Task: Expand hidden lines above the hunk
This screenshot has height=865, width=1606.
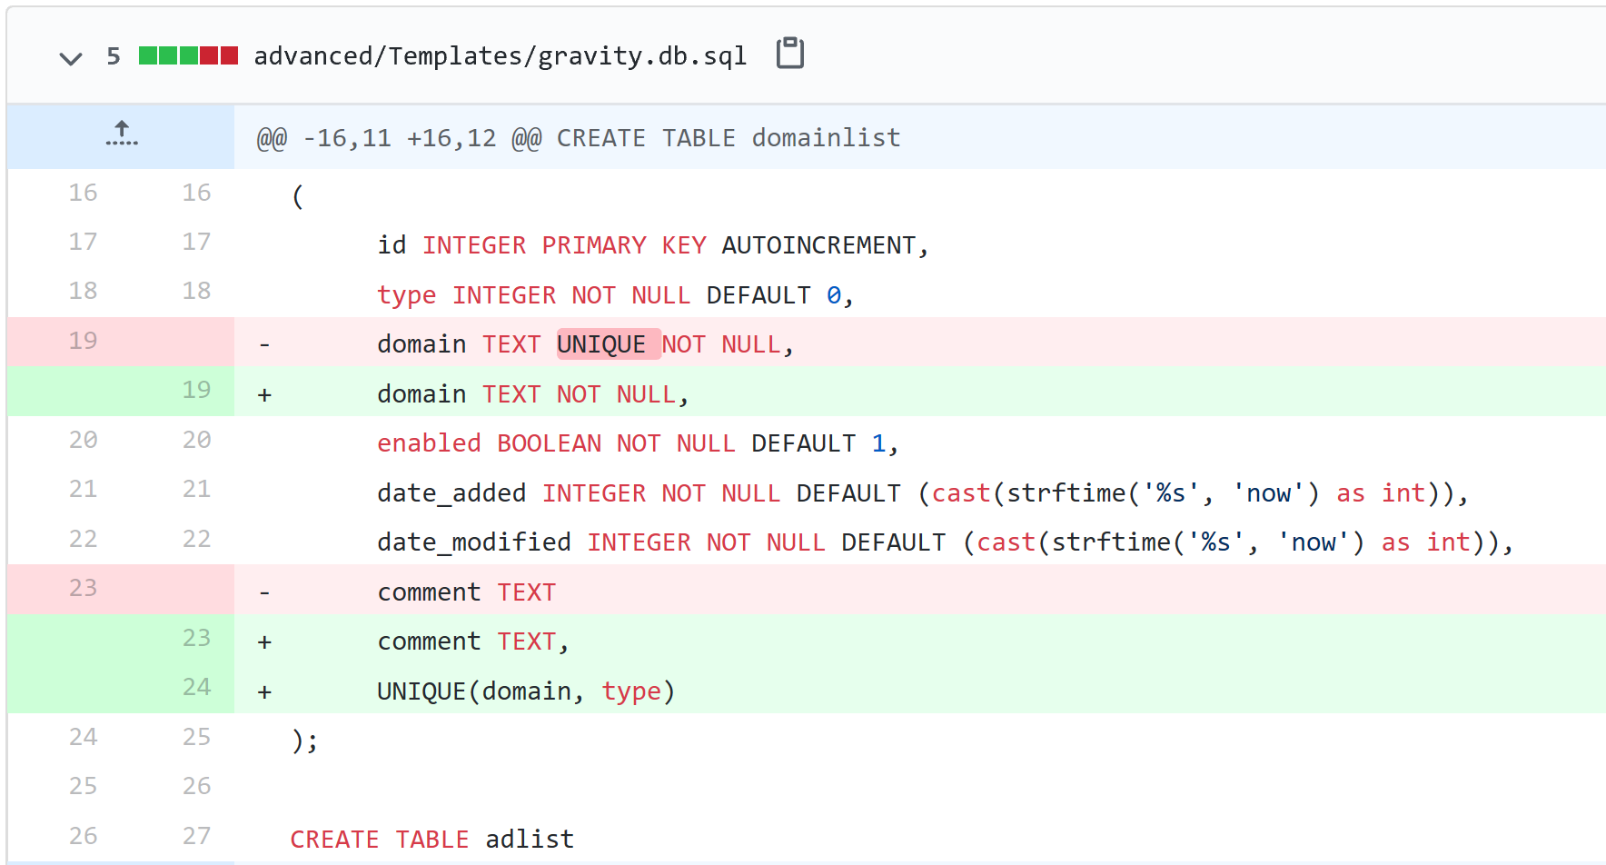Action: (121, 135)
